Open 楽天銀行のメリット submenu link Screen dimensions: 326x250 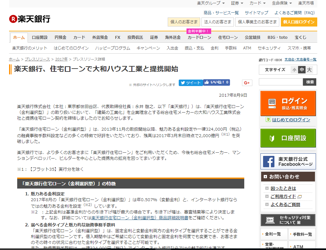(30, 48)
